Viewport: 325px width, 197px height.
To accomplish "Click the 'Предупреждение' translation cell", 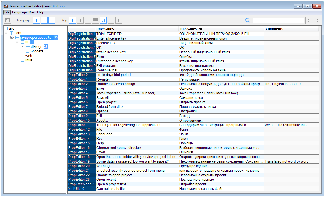I will 221,166.
